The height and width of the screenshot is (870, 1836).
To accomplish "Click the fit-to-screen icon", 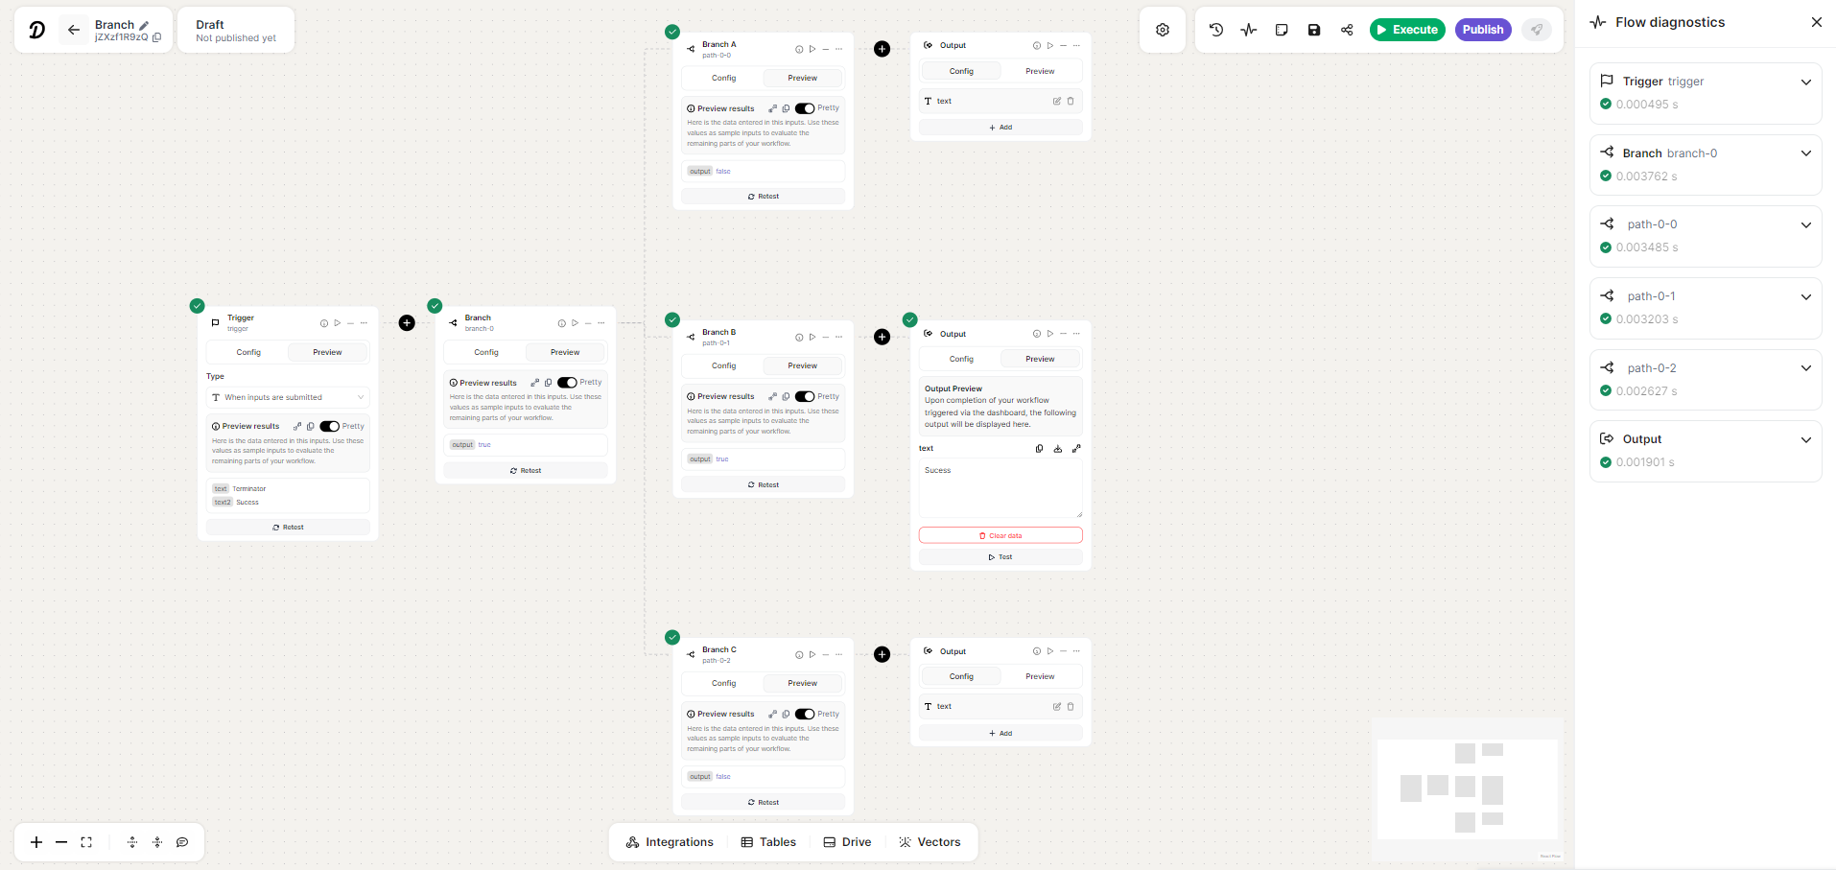I will pos(86,842).
